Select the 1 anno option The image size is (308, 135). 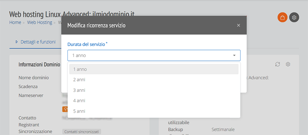(x=154, y=69)
